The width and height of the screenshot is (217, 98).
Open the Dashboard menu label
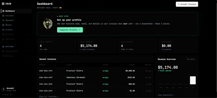pos(10,11)
